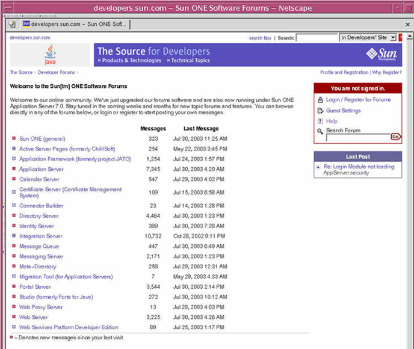Screen dimensions: 414x349
Task: Click the vertical scrollbar up arrow
Action: click(x=410, y=36)
